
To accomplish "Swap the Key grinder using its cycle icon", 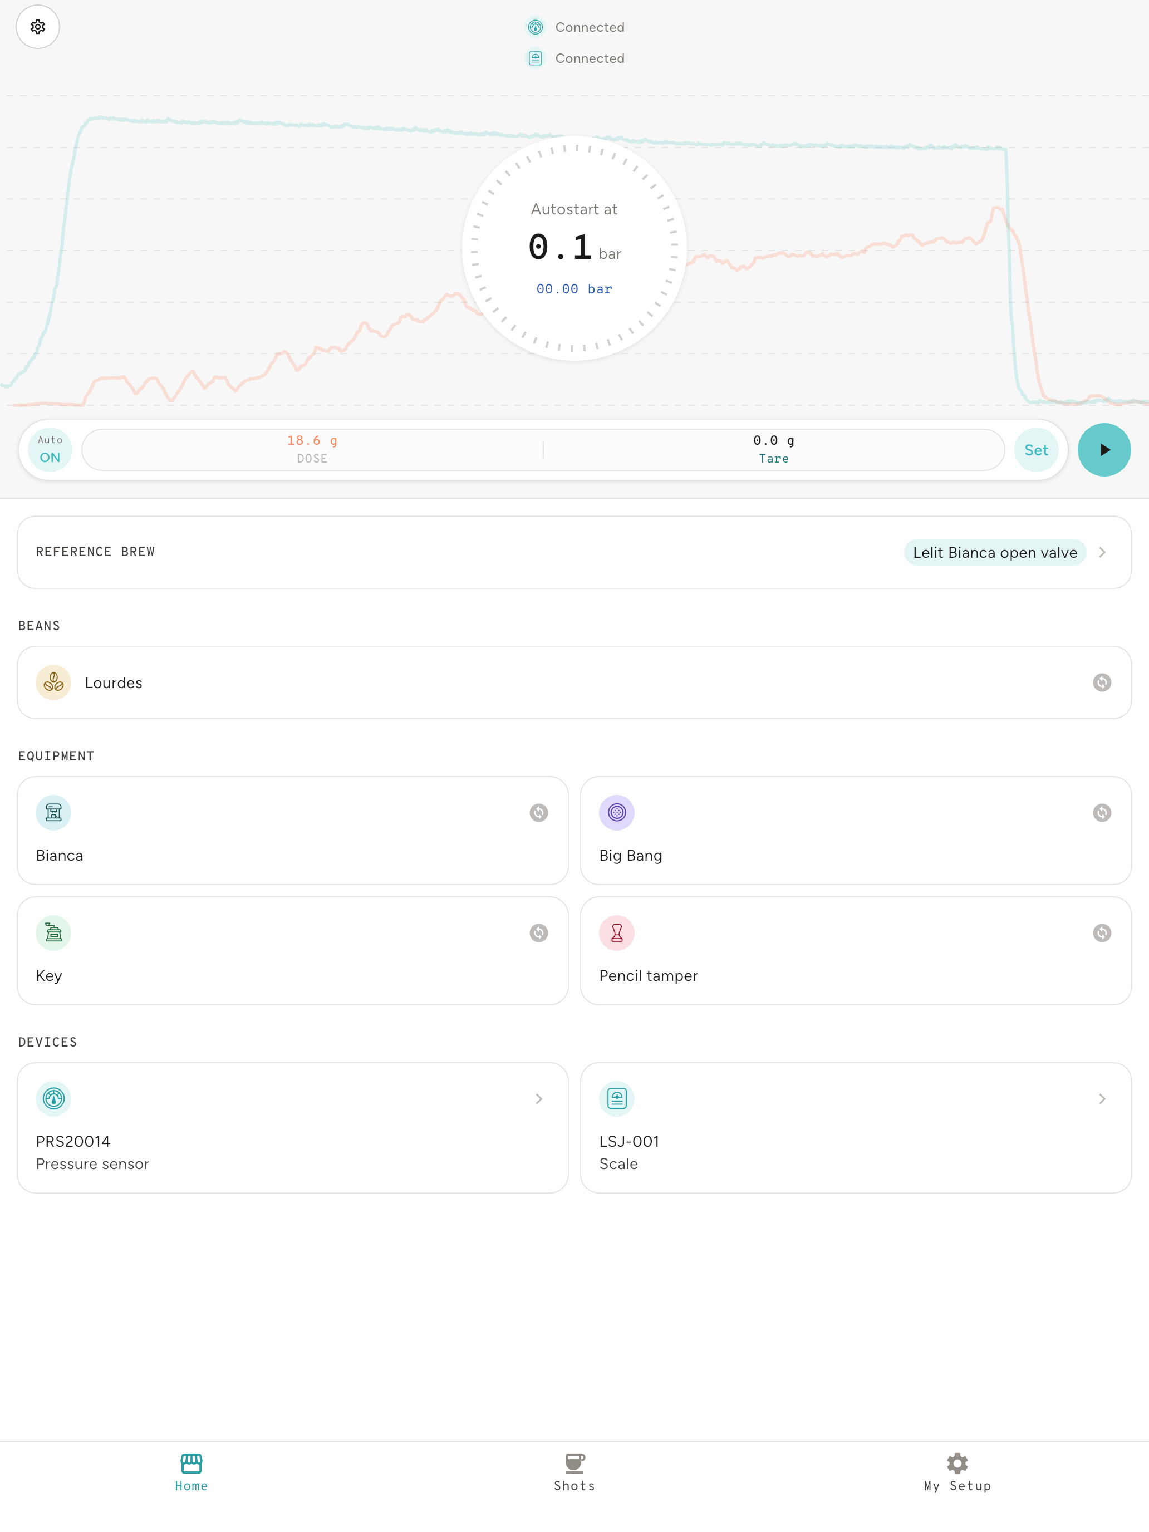I will (x=539, y=933).
